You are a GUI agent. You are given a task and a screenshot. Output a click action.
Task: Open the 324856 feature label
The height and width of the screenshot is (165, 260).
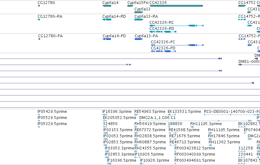click(x=110, y=124)
